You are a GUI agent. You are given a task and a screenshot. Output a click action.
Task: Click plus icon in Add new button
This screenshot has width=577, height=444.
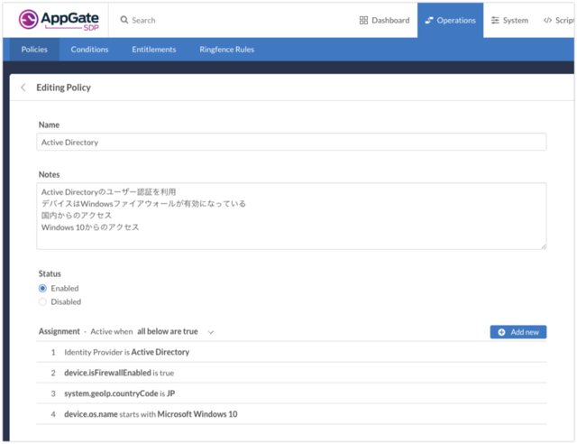[501, 332]
